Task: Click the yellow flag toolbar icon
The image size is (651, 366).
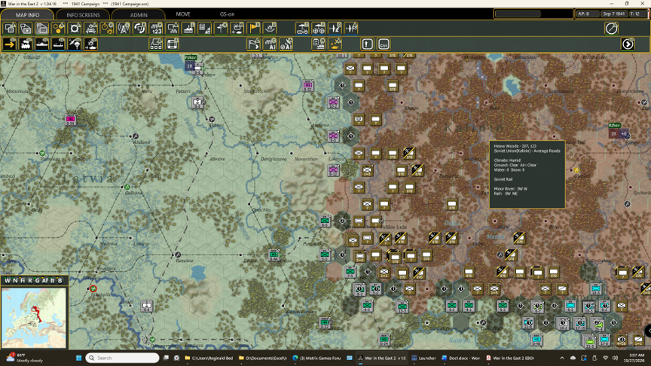Action: (x=253, y=29)
